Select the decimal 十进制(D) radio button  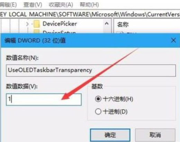coord(98,112)
